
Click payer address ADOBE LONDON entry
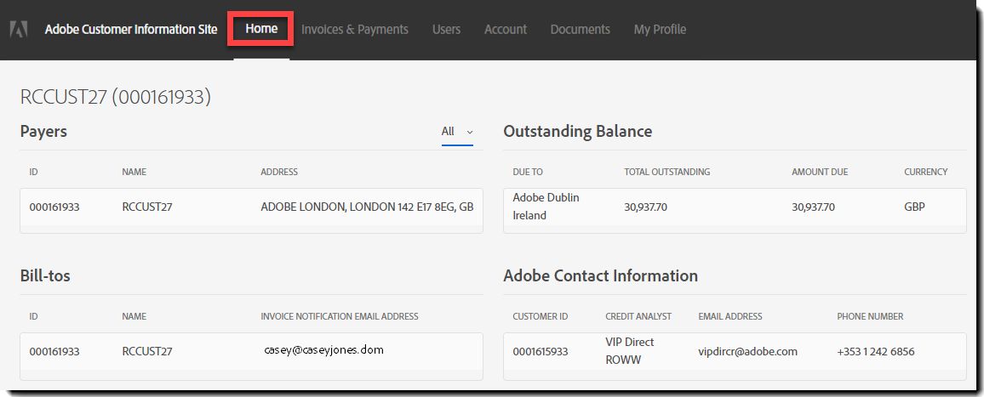point(367,207)
